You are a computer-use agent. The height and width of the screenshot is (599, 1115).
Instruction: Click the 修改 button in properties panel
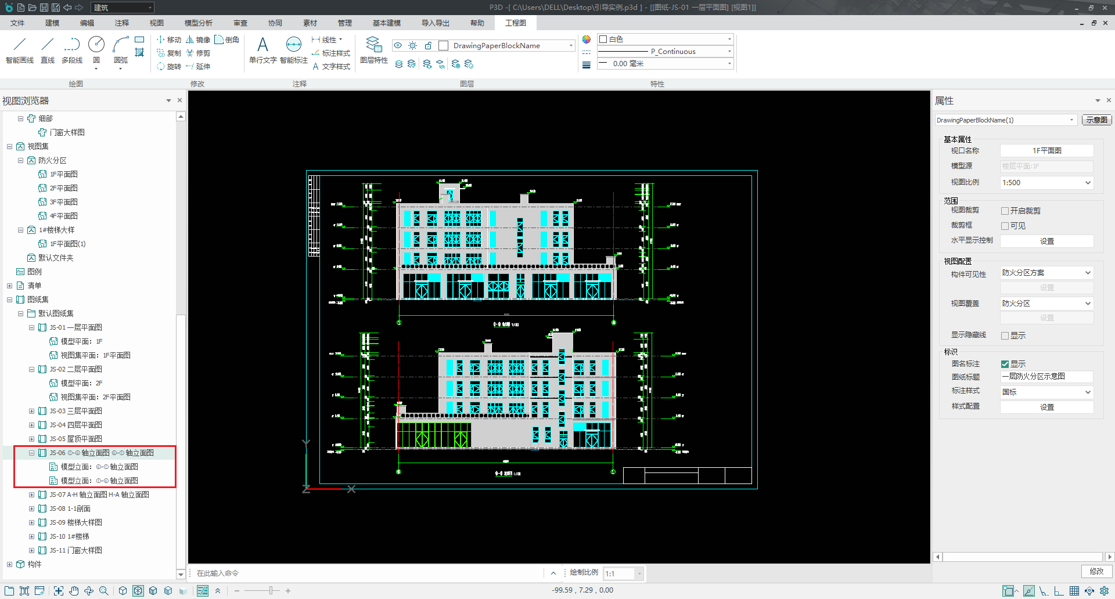point(1096,571)
